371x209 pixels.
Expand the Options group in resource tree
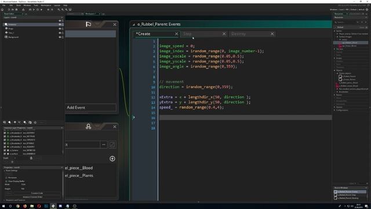pyautogui.click(x=334, y=107)
